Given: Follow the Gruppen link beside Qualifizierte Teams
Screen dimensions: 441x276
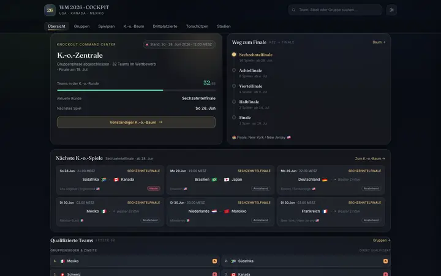Looking at the screenshot, I should click(382, 240).
